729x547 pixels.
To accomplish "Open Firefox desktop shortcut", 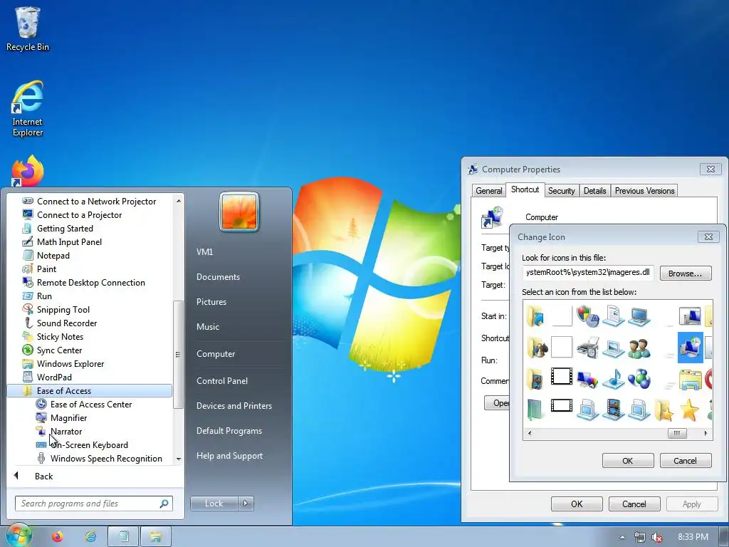I will [x=28, y=171].
